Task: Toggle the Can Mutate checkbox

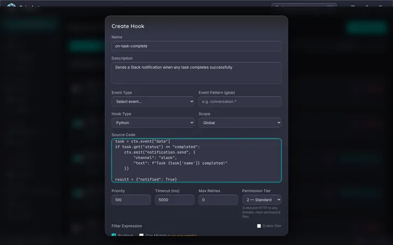Action: [x=141, y=235]
